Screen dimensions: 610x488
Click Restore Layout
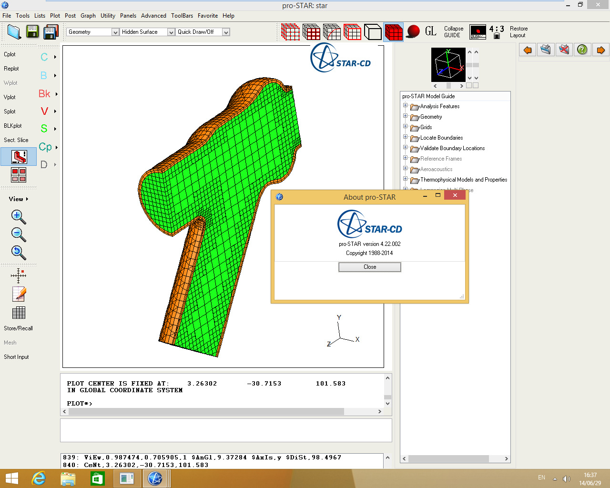pos(518,32)
